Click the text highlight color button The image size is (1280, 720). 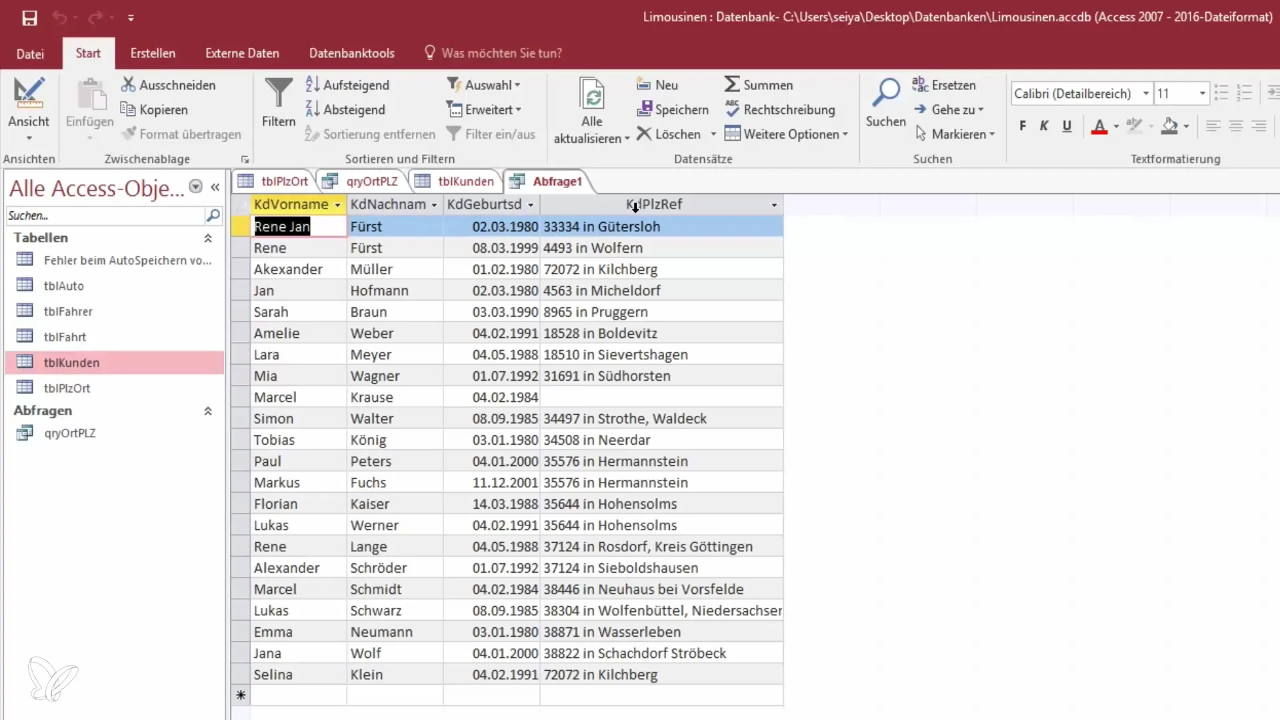pos(1134,126)
